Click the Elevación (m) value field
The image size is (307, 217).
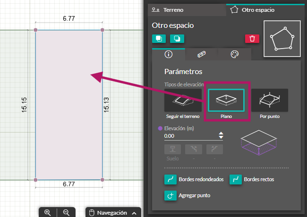tap(191, 136)
